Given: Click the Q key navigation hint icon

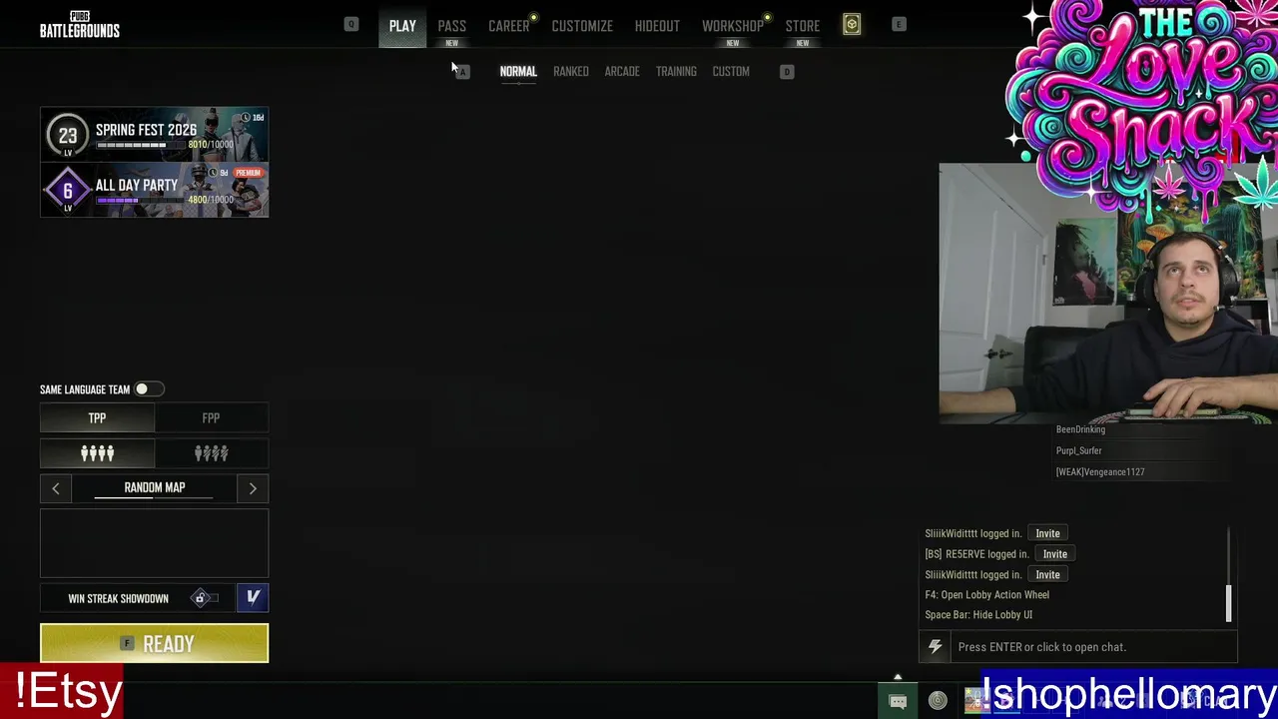Looking at the screenshot, I should click(x=351, y=24).
